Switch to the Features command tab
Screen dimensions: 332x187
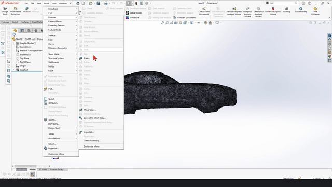pyautogui.click(x=5, y=22)
